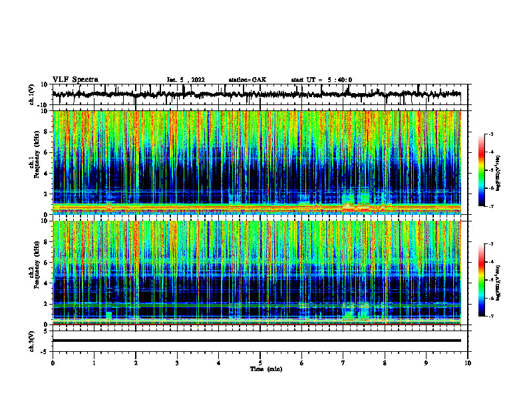
Task: Click the '-3' tick on ch.1 colorbar
Action: click(491, 134)
